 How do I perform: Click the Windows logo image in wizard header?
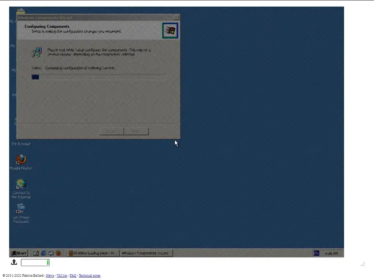point(170,31)
